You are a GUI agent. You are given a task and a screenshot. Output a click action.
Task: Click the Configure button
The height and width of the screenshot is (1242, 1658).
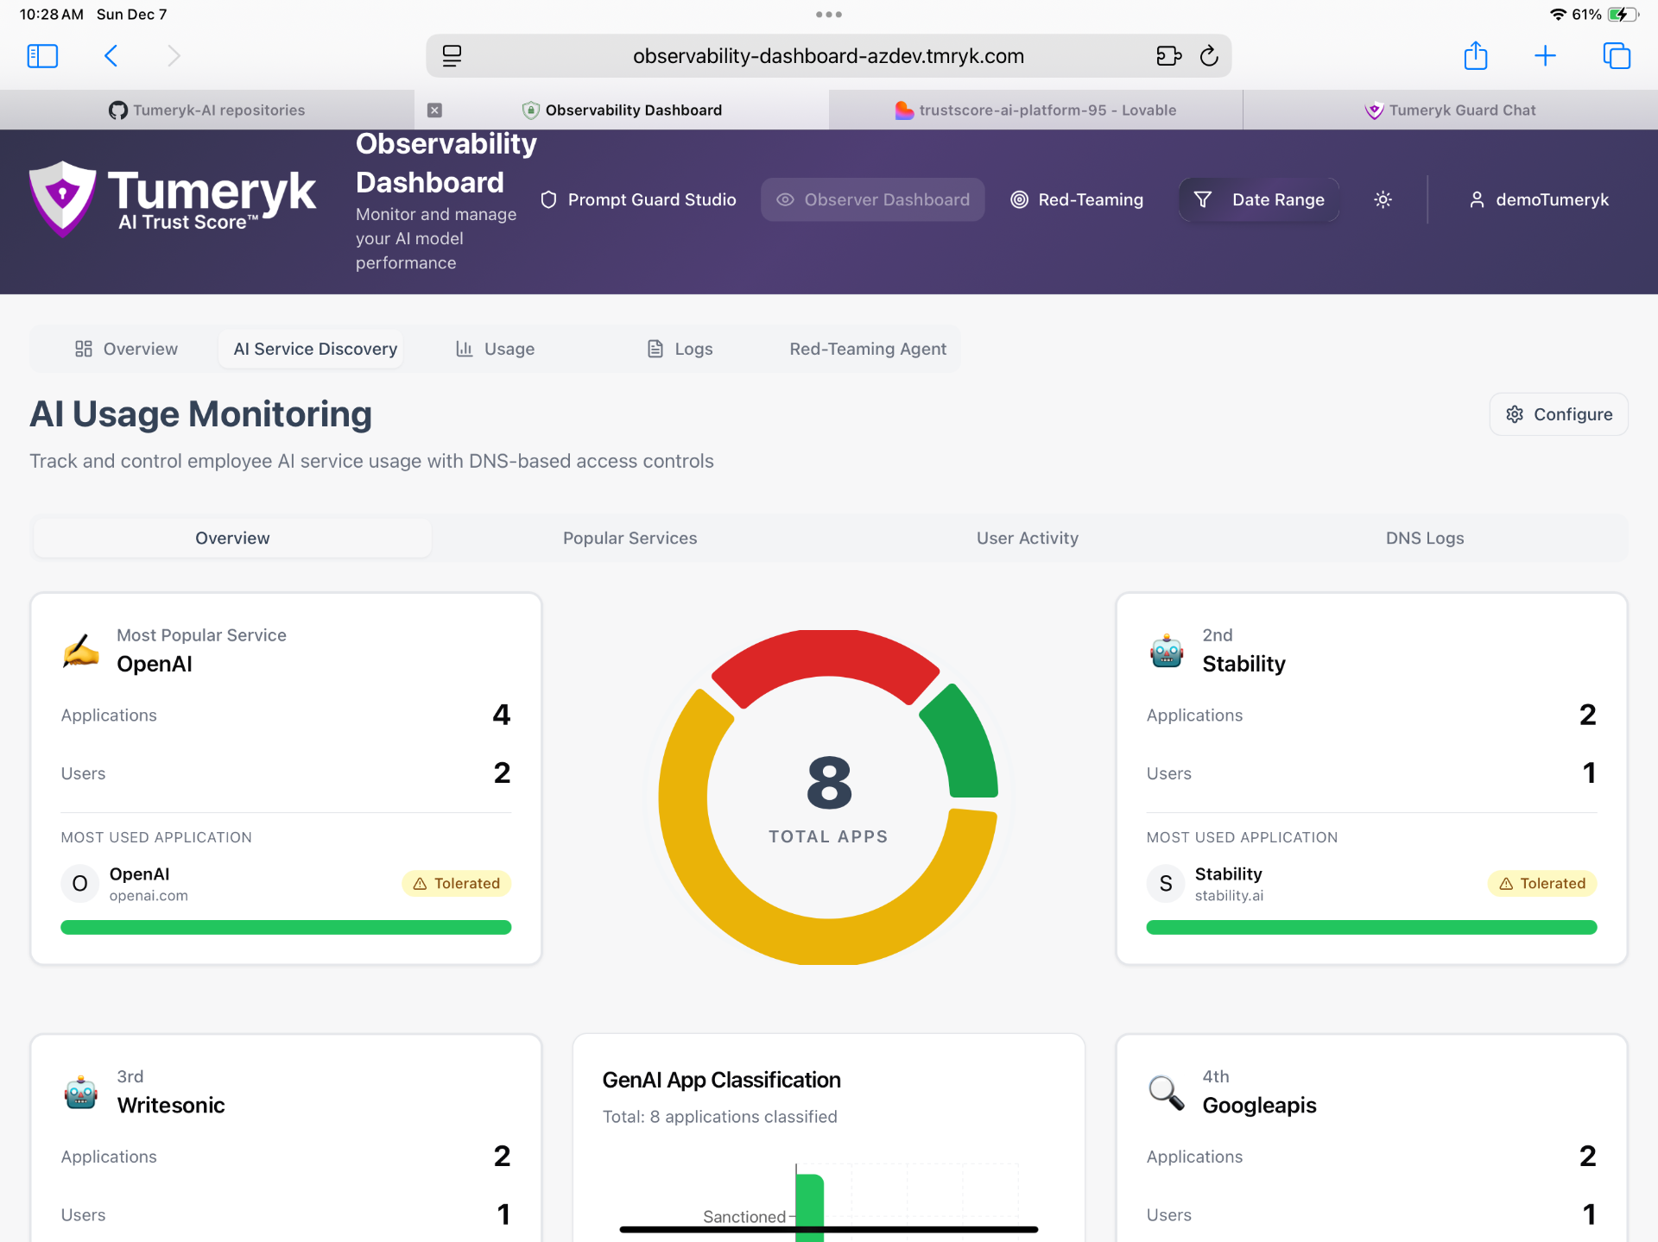[x=1559, y=414]
